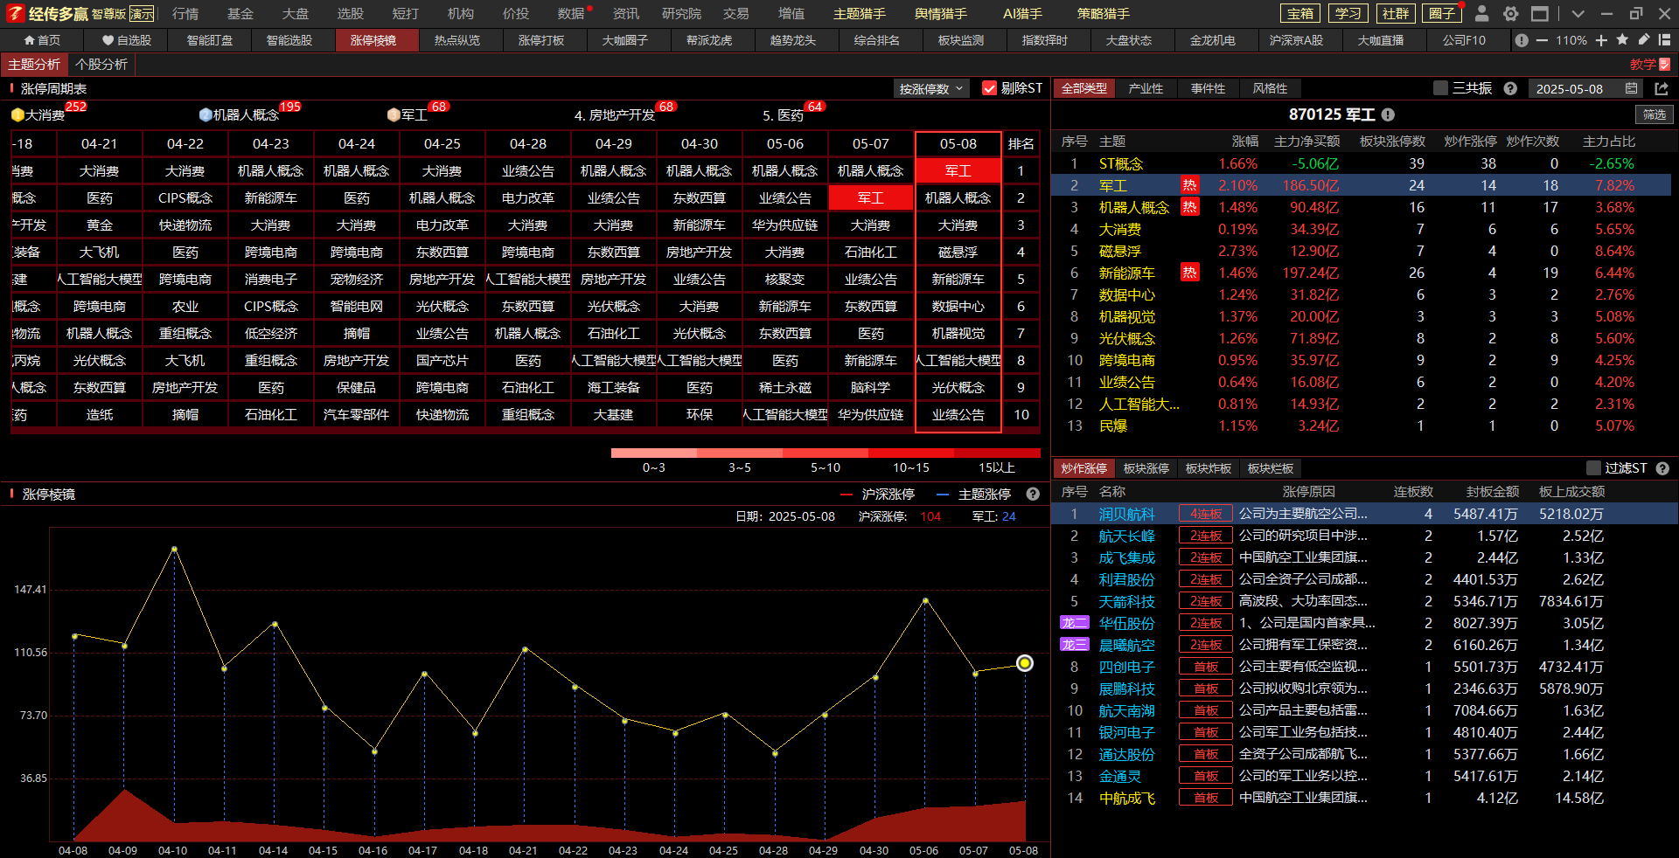
Task: Click the panel layout icon at toolbar end
Action: click(x=1664, y=40)
